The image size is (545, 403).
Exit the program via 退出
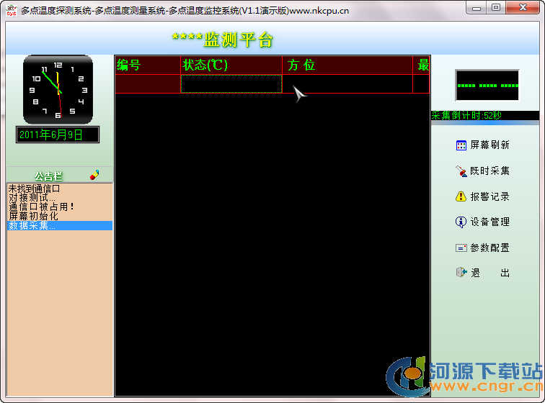tap(490, 273)
